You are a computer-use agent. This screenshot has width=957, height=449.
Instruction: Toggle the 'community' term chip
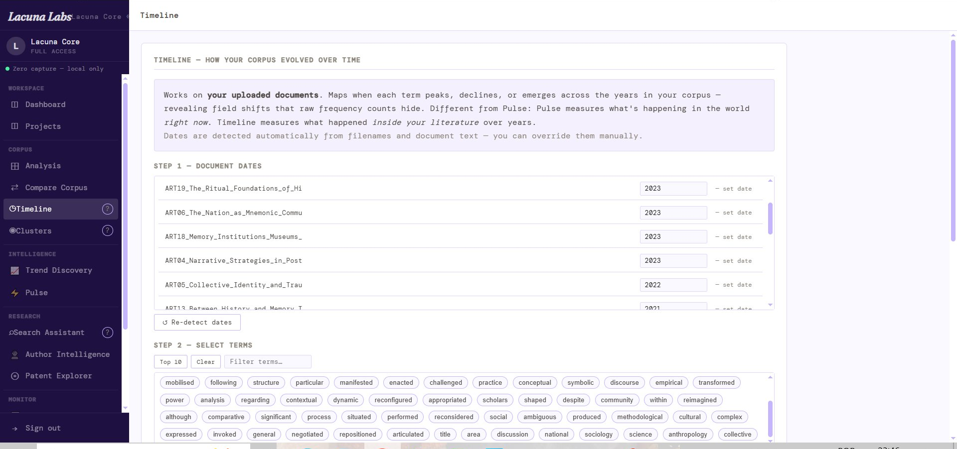617,400
